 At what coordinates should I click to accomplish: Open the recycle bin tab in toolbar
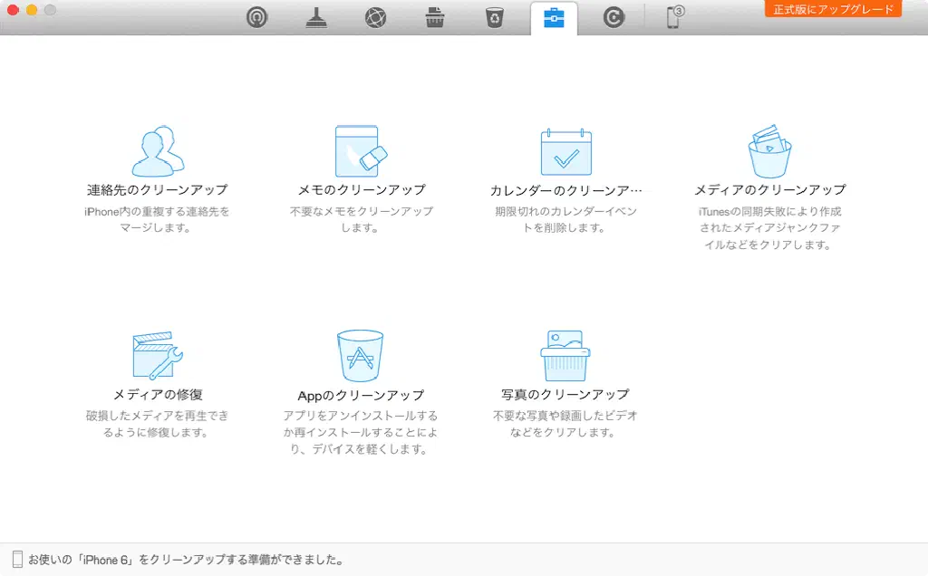coord(494,18)
